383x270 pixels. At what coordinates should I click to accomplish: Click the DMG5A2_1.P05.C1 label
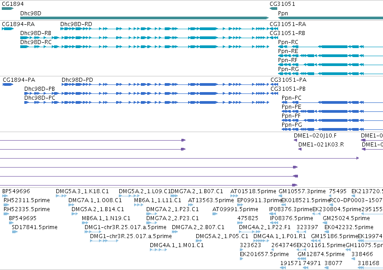222,237
